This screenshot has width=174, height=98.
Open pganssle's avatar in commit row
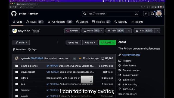(x=17, y=58)
